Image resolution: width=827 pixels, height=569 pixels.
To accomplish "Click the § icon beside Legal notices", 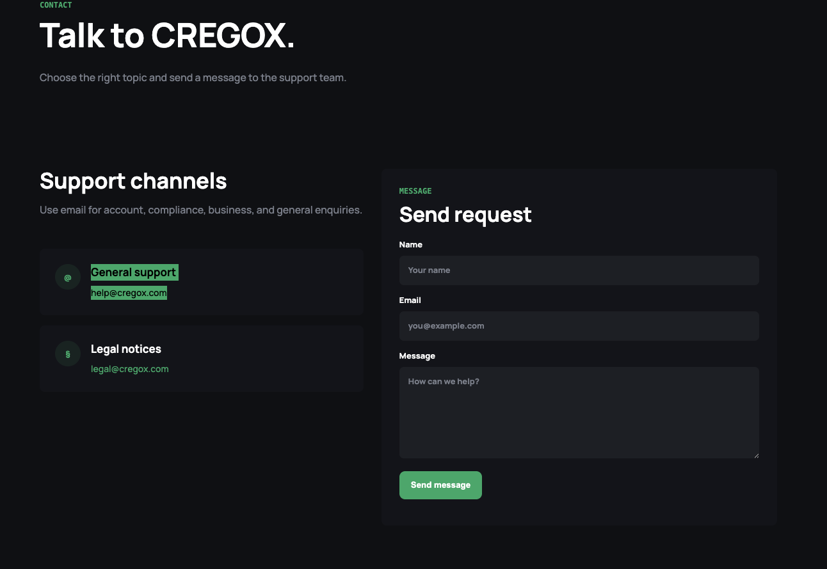I will [x=68, y=354].
